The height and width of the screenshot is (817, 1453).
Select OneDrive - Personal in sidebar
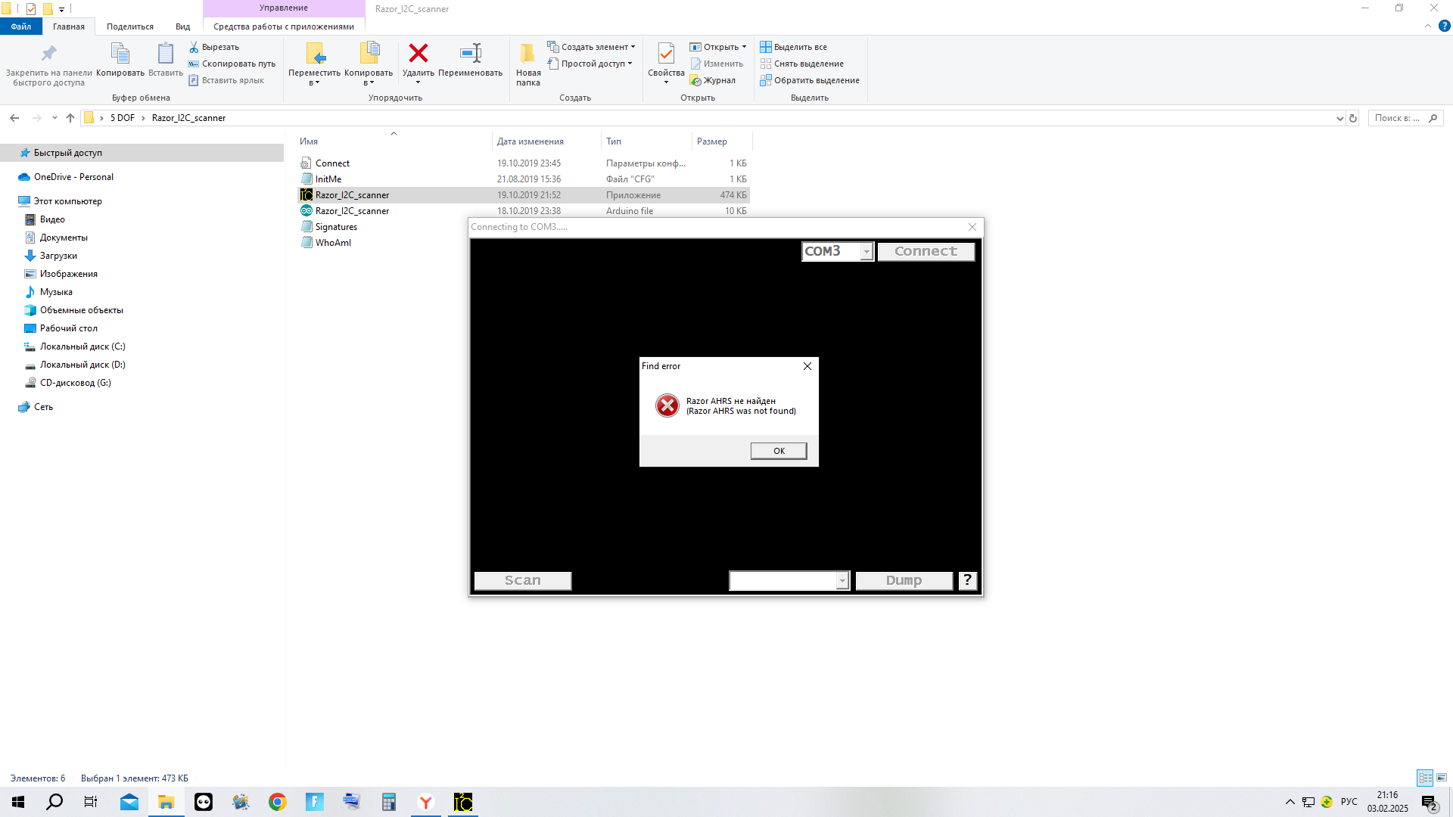coord(73,177)
